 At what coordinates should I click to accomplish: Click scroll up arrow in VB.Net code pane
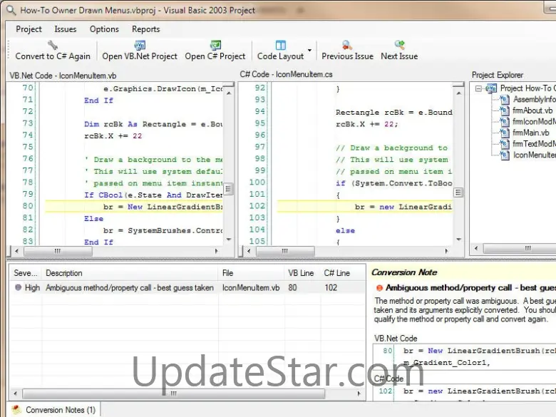click(x=229, y=93)
